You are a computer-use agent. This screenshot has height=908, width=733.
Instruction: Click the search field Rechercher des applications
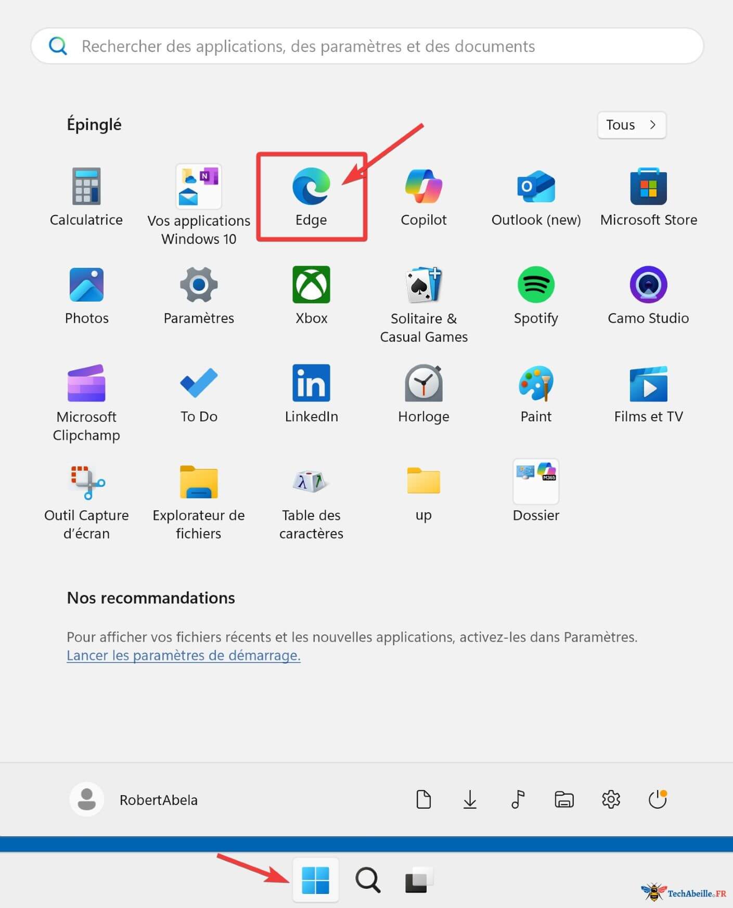[367, 46]
